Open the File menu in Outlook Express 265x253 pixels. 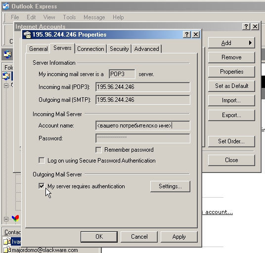click(x=15, y=17)
